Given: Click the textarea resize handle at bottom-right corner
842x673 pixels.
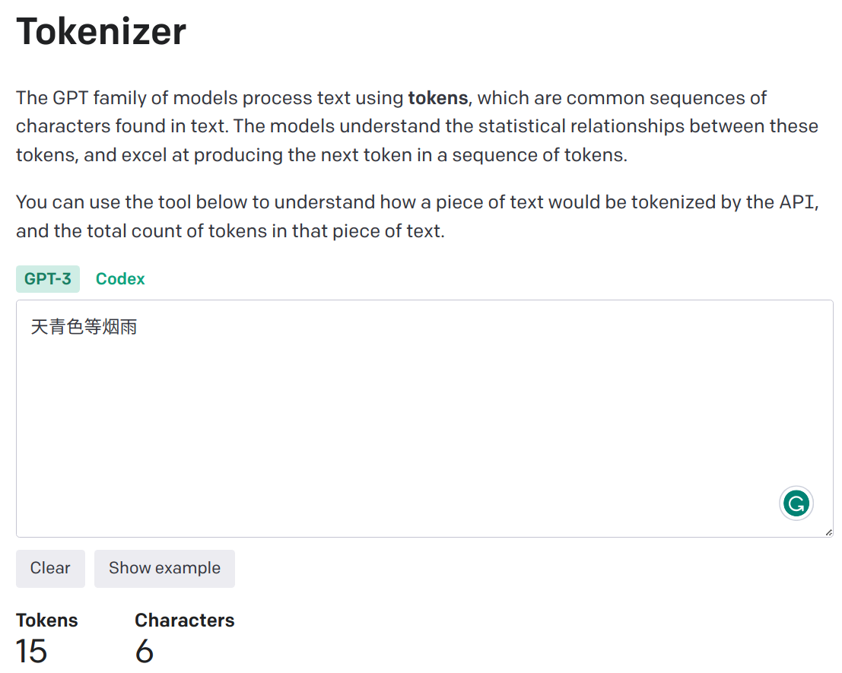Looking at the screenshot, I should (x=829, y=531).
